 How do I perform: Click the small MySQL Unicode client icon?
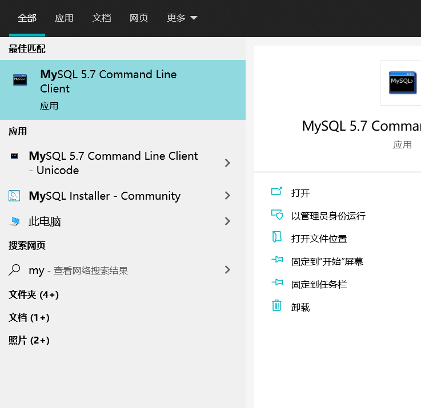pyautogui.click(x=14, y=156)
